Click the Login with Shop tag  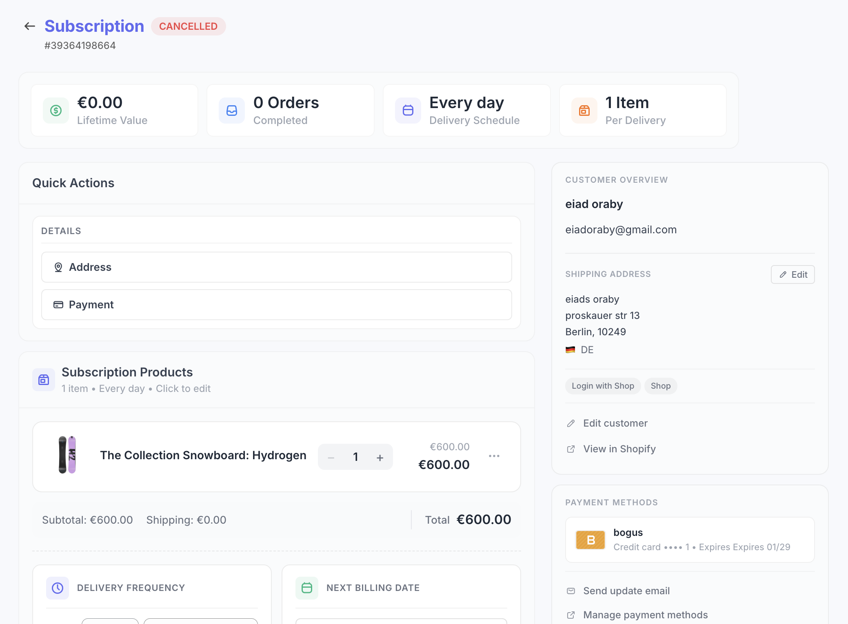pyautogui.click(x=603, y=386)
